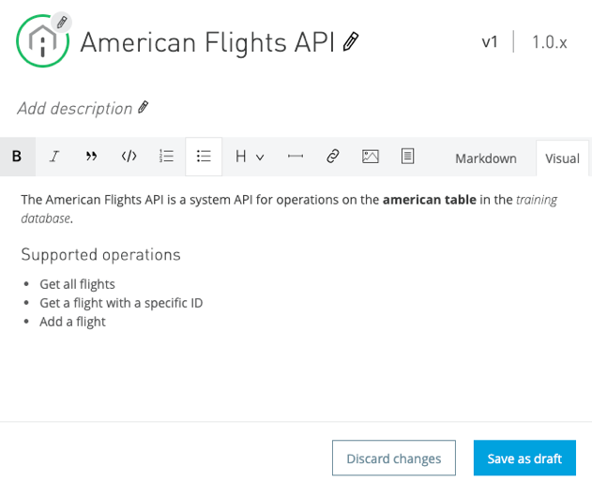
Task: Insert a hyperlink
Action: [333, 157]
